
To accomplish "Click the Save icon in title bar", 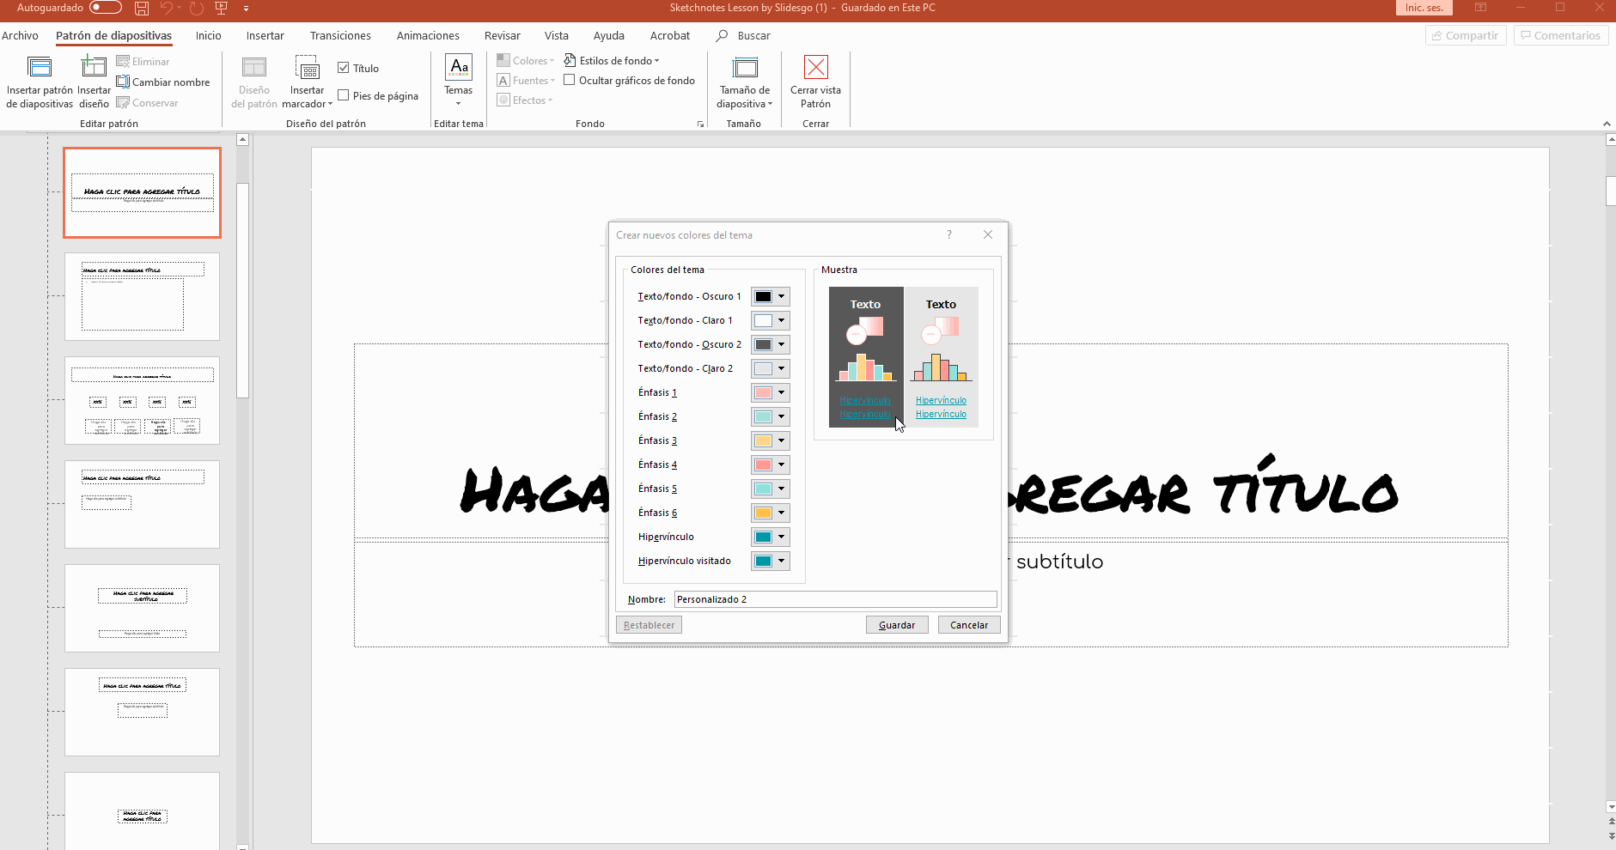I will (x=142, y=8).
